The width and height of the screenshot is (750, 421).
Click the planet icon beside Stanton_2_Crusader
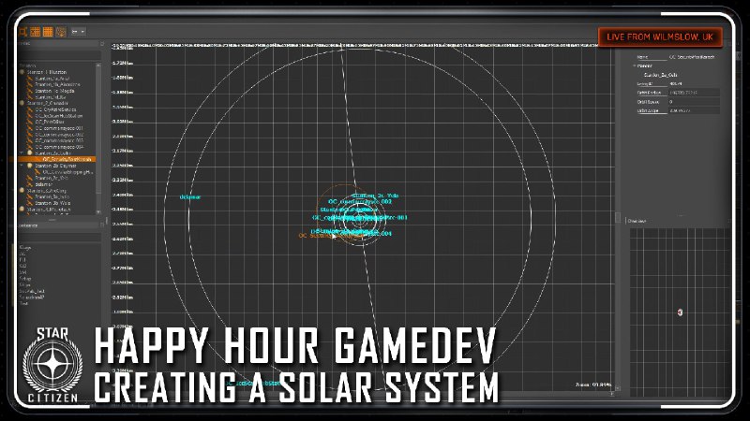point(22,103)
